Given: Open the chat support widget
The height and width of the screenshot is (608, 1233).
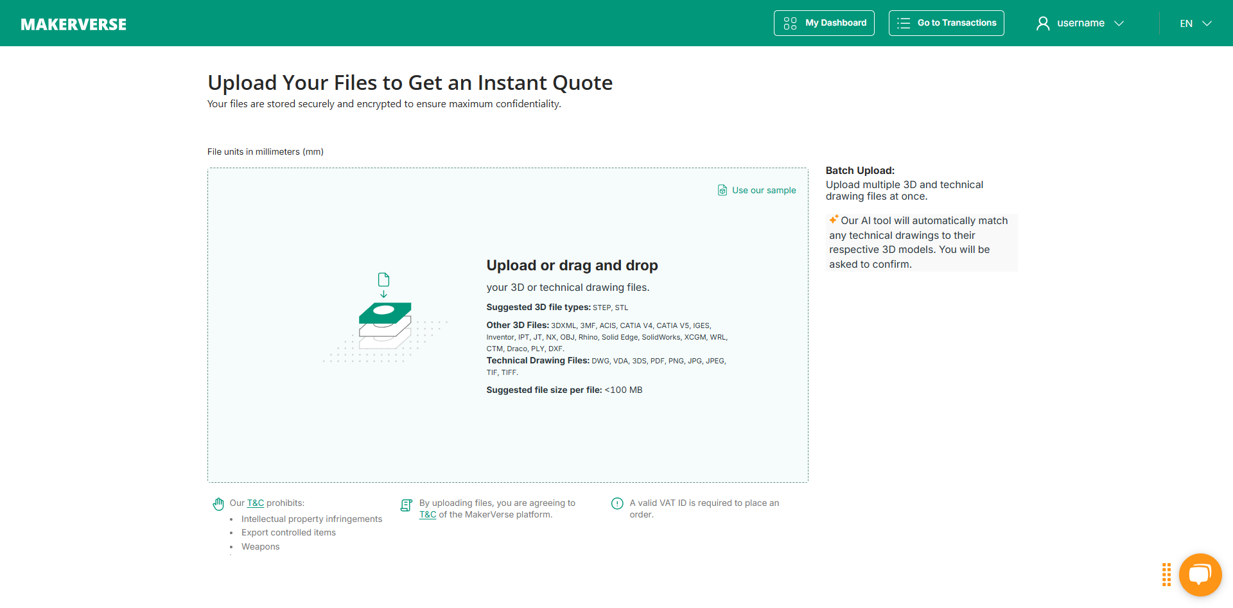Looking at the screenshot, I should click(x=1200, y=575).
